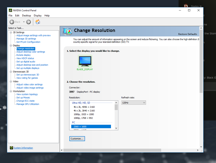Open the File menu
The height and width of the screenshot is (163, 216).
10,16
